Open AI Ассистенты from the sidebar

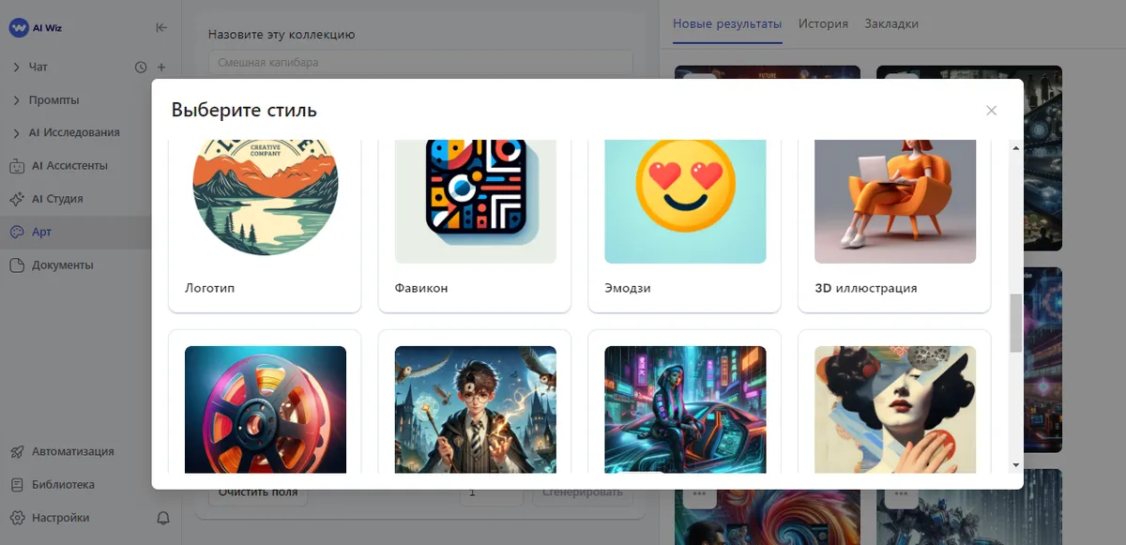pos(69,166)
